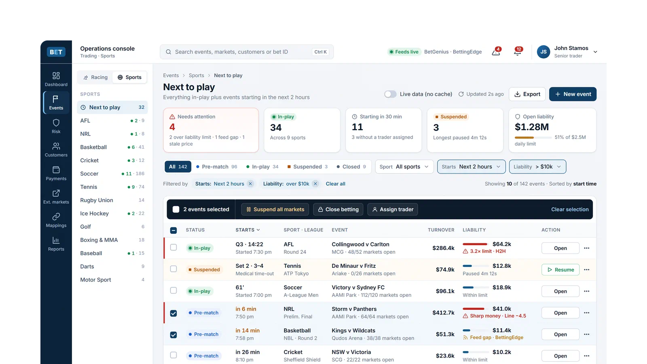Image resolution: width=647 pixels, height=364 pixels.
Task: Click Suspend all markets button
Action: [x=275, y=210]
